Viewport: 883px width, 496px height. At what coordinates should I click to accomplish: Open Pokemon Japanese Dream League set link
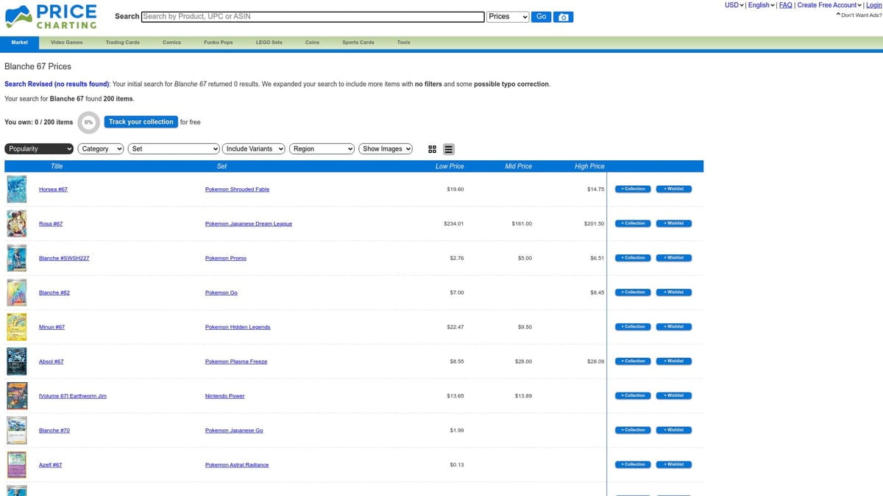[248, 223]
